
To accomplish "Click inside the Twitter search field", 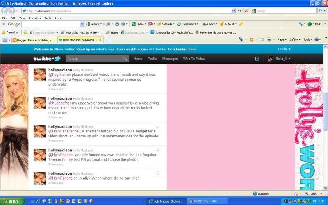I will 94,59.
